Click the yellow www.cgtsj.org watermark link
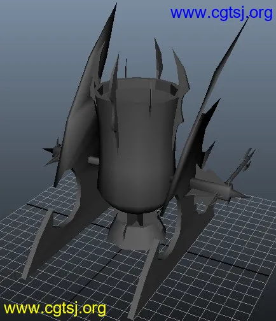This screenshot has height=321, width=276. (x=55, y=308)
